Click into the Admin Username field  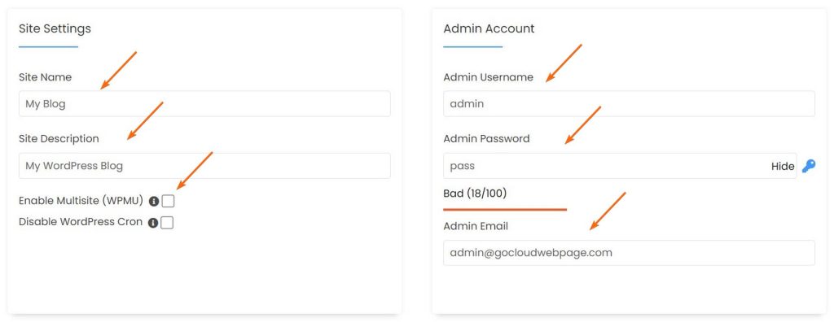point(630,103)
